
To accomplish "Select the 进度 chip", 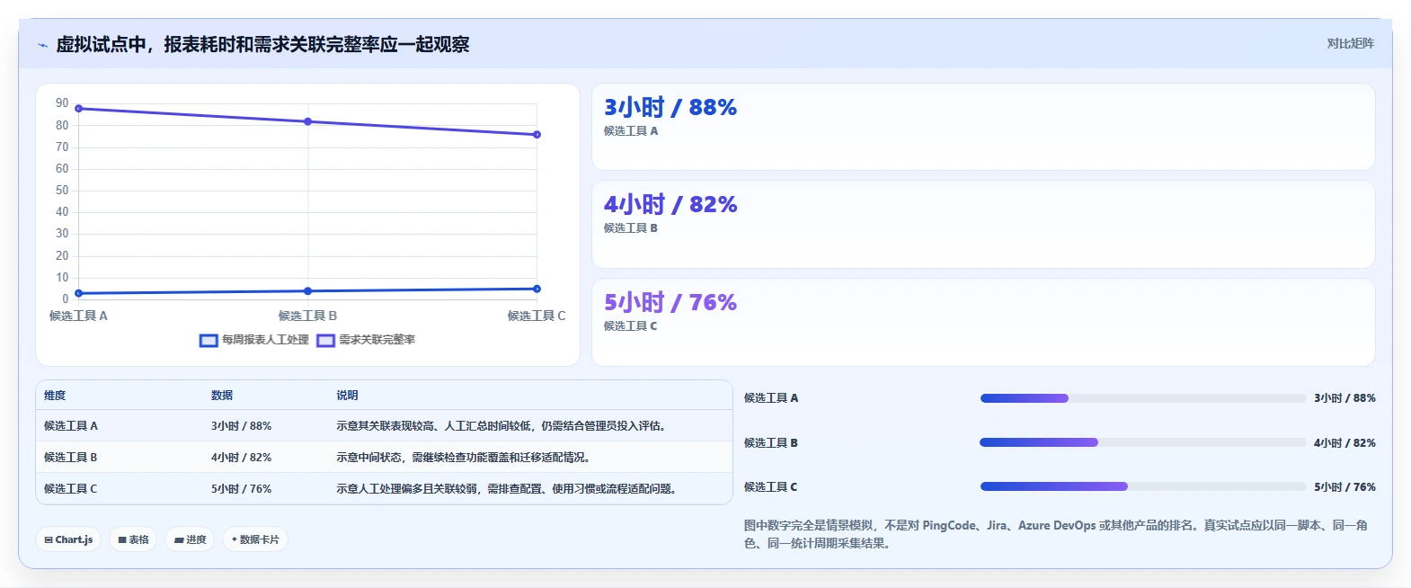I will click(190, 539).
